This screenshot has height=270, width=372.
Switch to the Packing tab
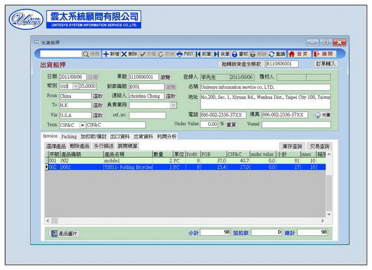(69, 136)
